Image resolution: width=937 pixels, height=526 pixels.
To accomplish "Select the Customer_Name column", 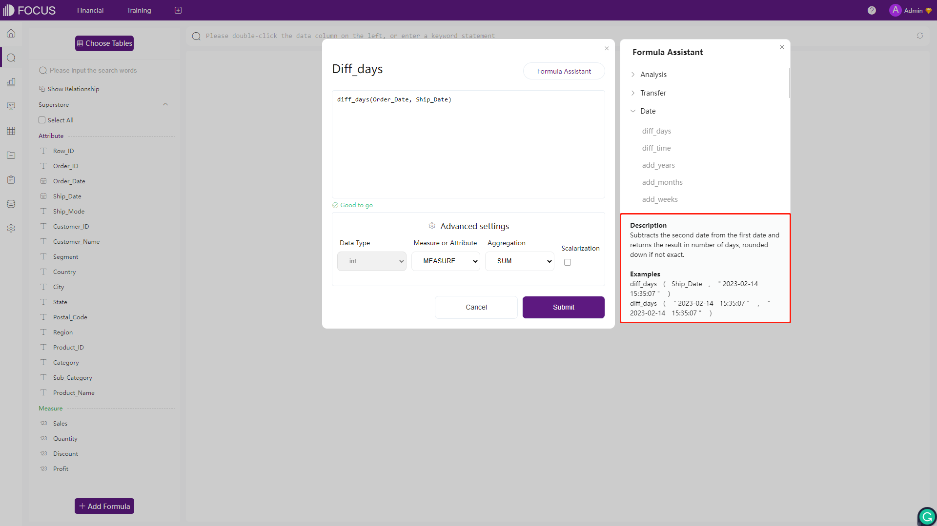I will pyautogui.click(x=76, y=242).
